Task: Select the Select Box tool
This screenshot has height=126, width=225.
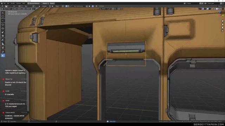Action: pyautogui.click(x=3, y=13)
